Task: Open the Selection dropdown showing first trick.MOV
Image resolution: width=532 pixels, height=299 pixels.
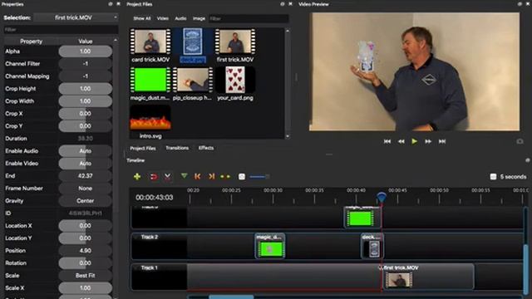Action: 76,17
